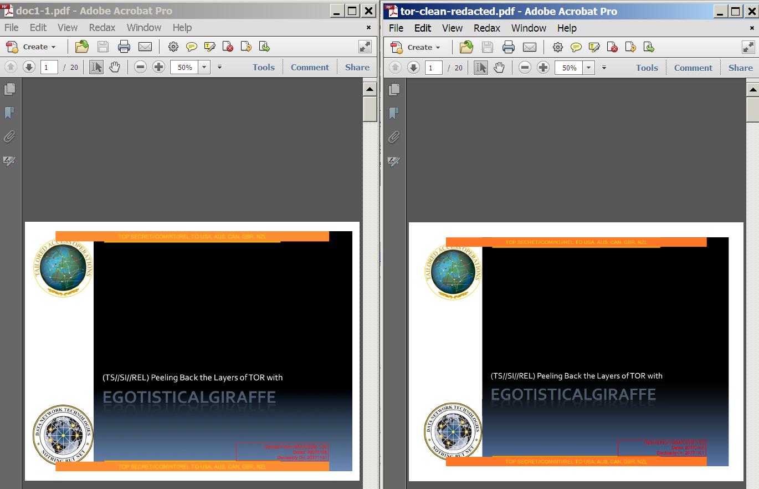The image size is (759, 489).
Task: Show page thumbnails panel in doc1-1.pdf window
Action: coord(10,89)
